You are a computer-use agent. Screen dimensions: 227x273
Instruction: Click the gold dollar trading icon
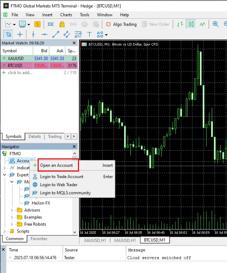(38, 24)
